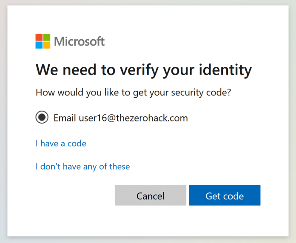This screenshot has height=243, width=296.
Task: Click the Microsoft wordmark text
Action: 79,41
